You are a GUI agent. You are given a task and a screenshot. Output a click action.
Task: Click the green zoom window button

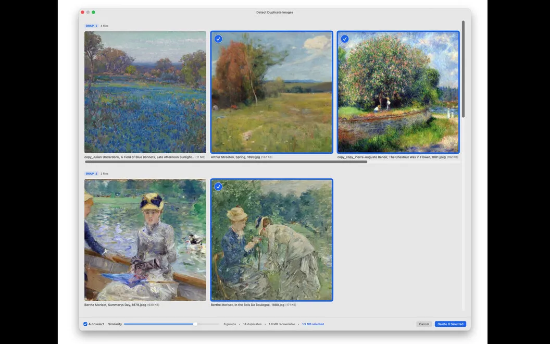point(93,13)
